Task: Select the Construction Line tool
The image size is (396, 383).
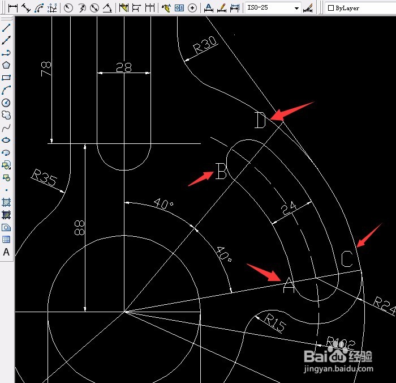Action: click(x=6, y=40)
